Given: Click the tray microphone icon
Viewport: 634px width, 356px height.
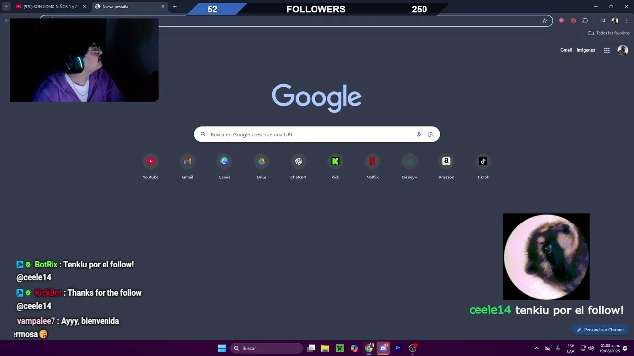Looking at the screenshot, I should (558, 348).
